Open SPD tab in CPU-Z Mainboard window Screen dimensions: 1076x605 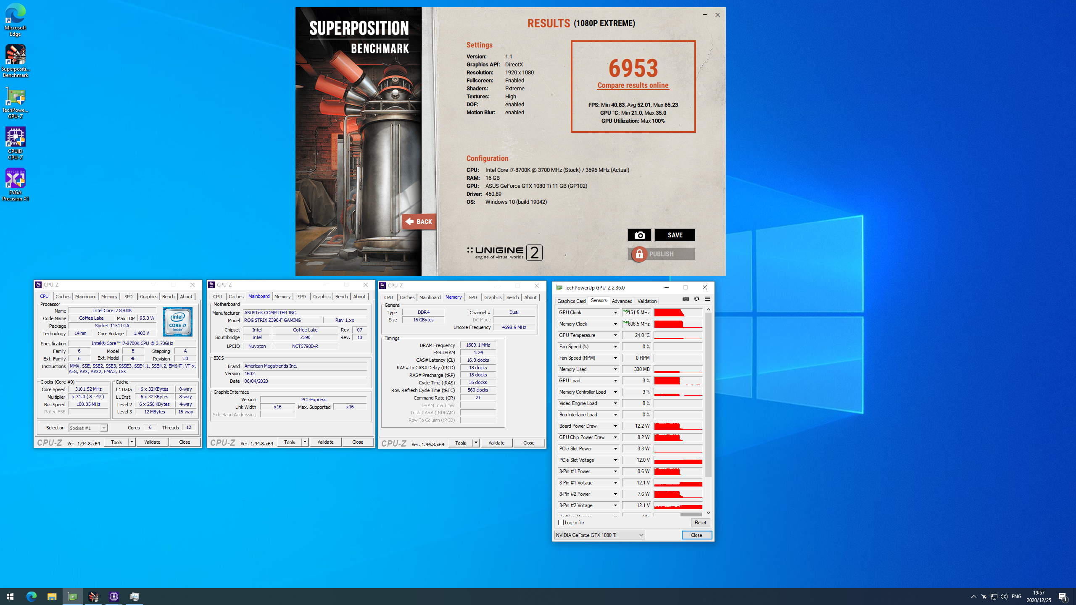coord(301,296)
